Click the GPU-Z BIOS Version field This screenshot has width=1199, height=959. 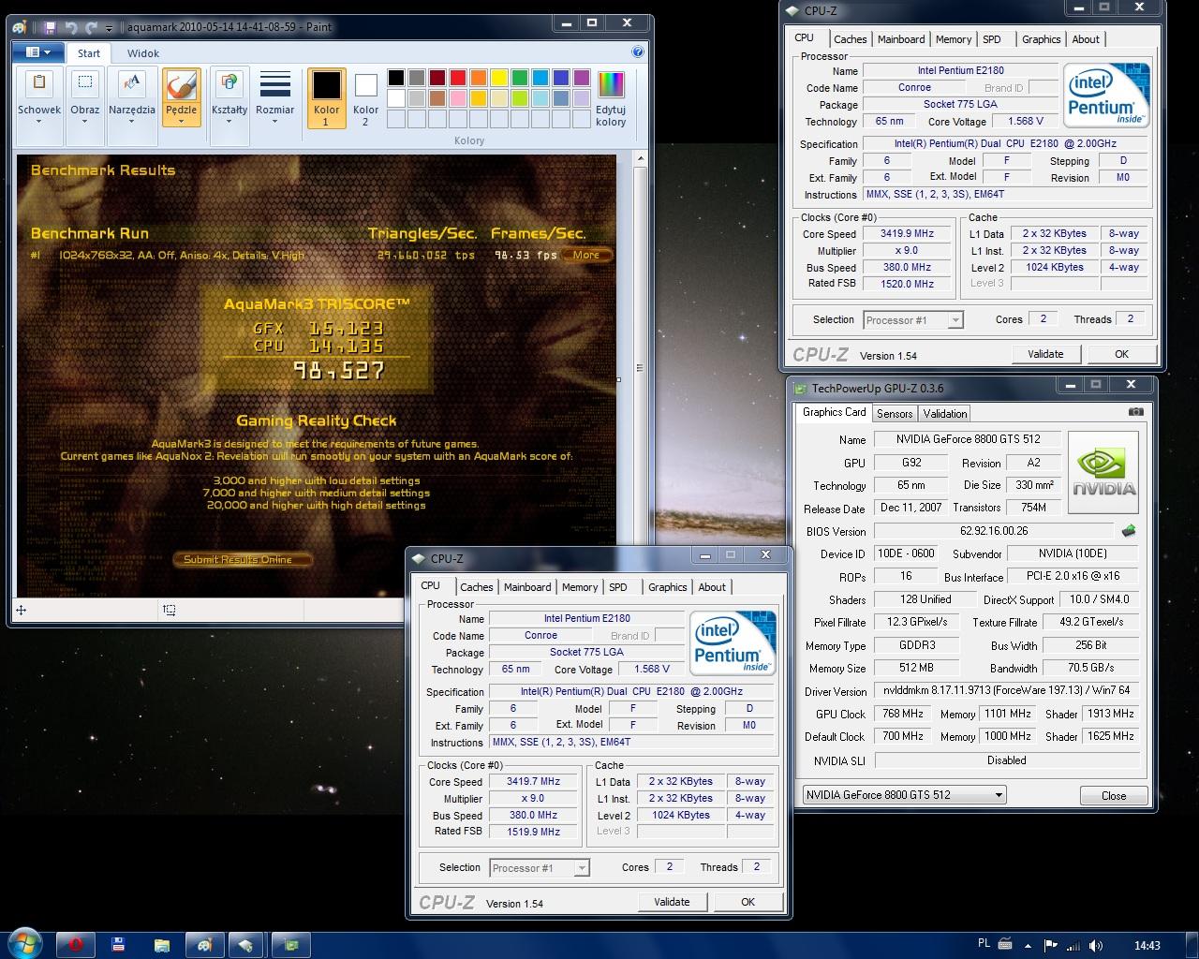pyautogui.click(x=994, y=531)
